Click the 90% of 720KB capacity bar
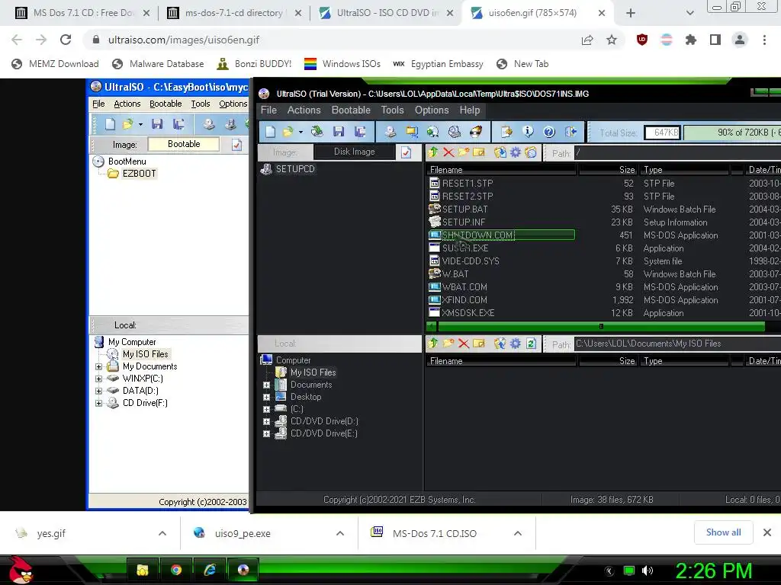This screenshot has width=781, height=585. click(x=732, y=133)
